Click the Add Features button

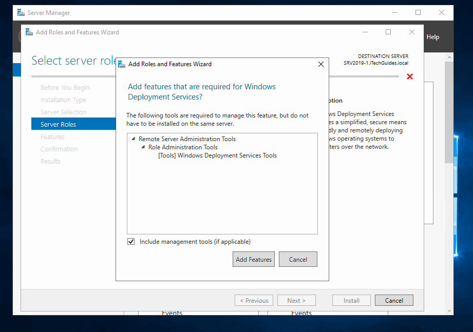tap(253, 259)
